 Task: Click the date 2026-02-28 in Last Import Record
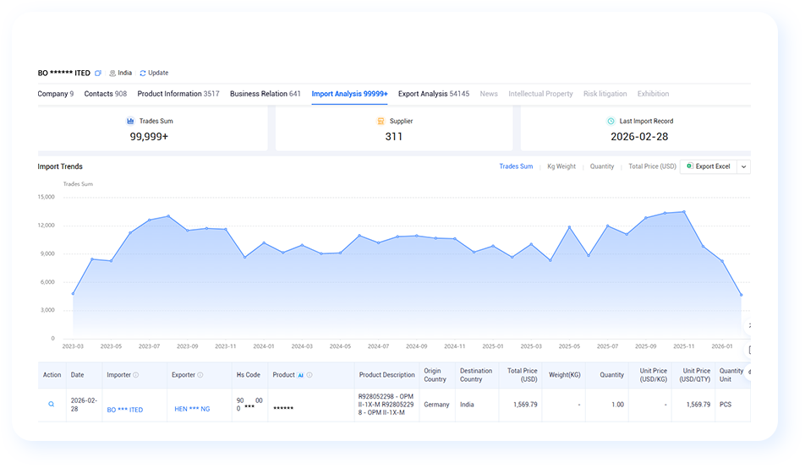[x=639, y=137]
